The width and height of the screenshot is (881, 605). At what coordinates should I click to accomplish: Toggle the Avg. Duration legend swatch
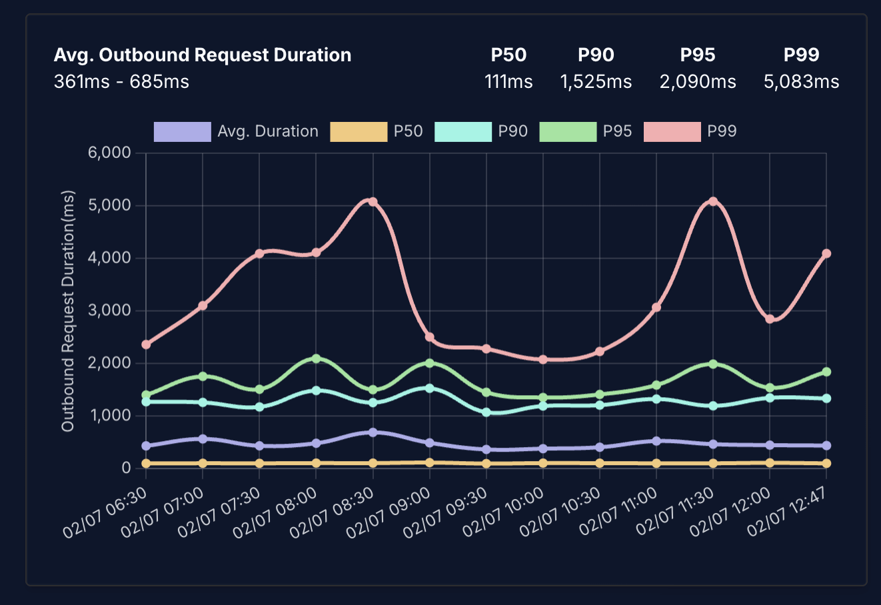coord(182,131)
